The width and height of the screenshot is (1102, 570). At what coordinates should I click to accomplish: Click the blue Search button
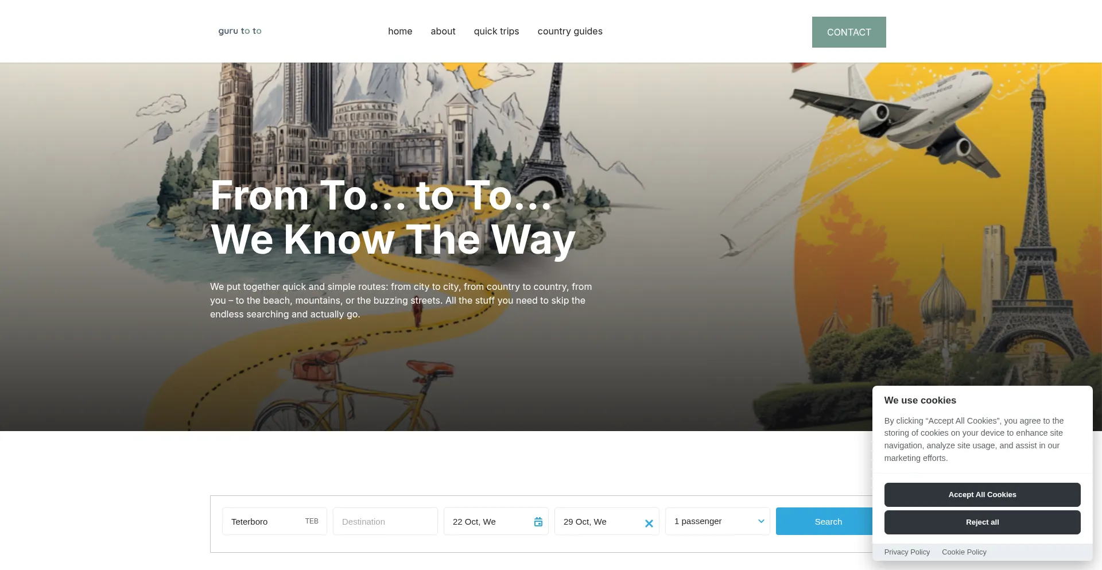coord(824,521)
